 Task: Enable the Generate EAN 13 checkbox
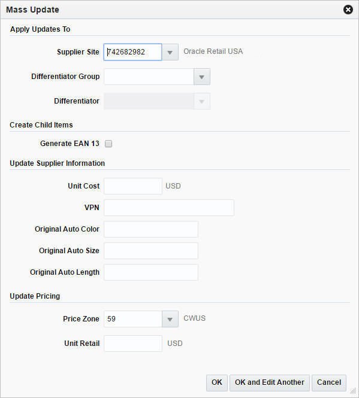click(x=108, y=144)
